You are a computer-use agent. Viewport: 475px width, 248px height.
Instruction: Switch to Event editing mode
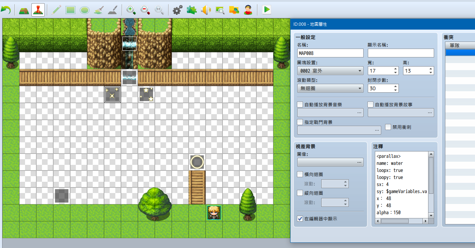pyautogui.click(x=38, y=10)
